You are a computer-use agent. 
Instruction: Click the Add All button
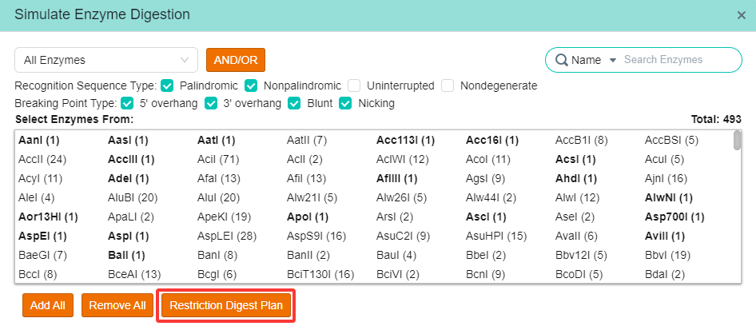coord(48,305)
